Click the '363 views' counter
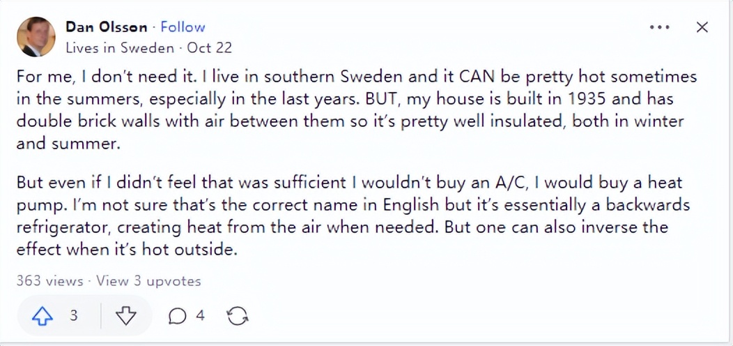Image resolution: width=733 pixels, height=346 pixels. (x=49, y=281)
